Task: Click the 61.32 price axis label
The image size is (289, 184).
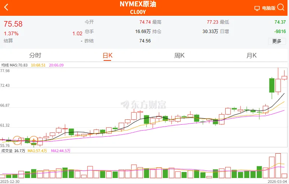Action: (5, 125)
